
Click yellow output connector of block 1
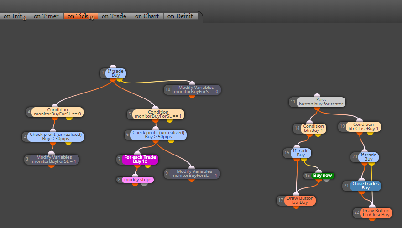point(120,79)
